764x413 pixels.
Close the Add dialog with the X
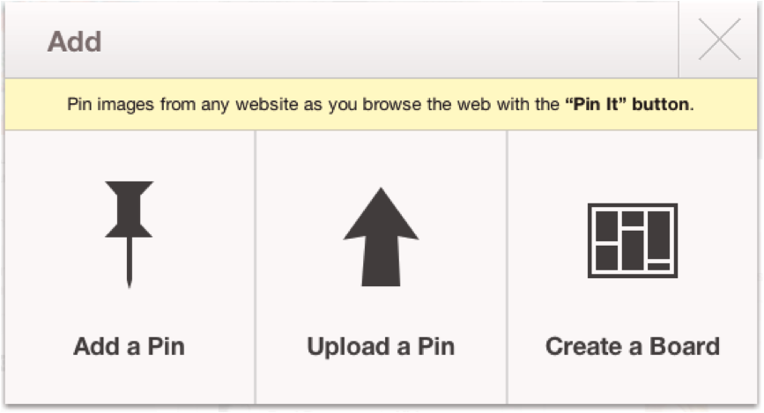coord(719,40)
